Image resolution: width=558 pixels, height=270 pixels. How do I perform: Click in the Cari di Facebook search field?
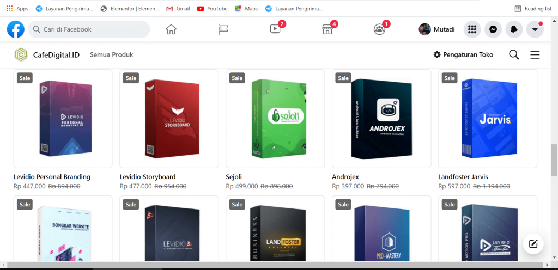tap(93, 29)
